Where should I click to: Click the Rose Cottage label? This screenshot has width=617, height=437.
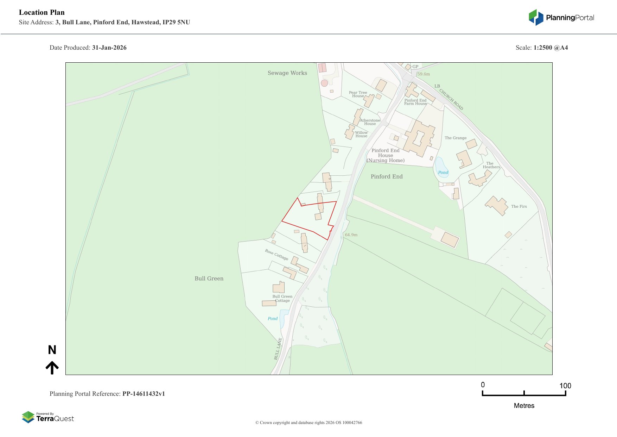[x=276, y=254]
